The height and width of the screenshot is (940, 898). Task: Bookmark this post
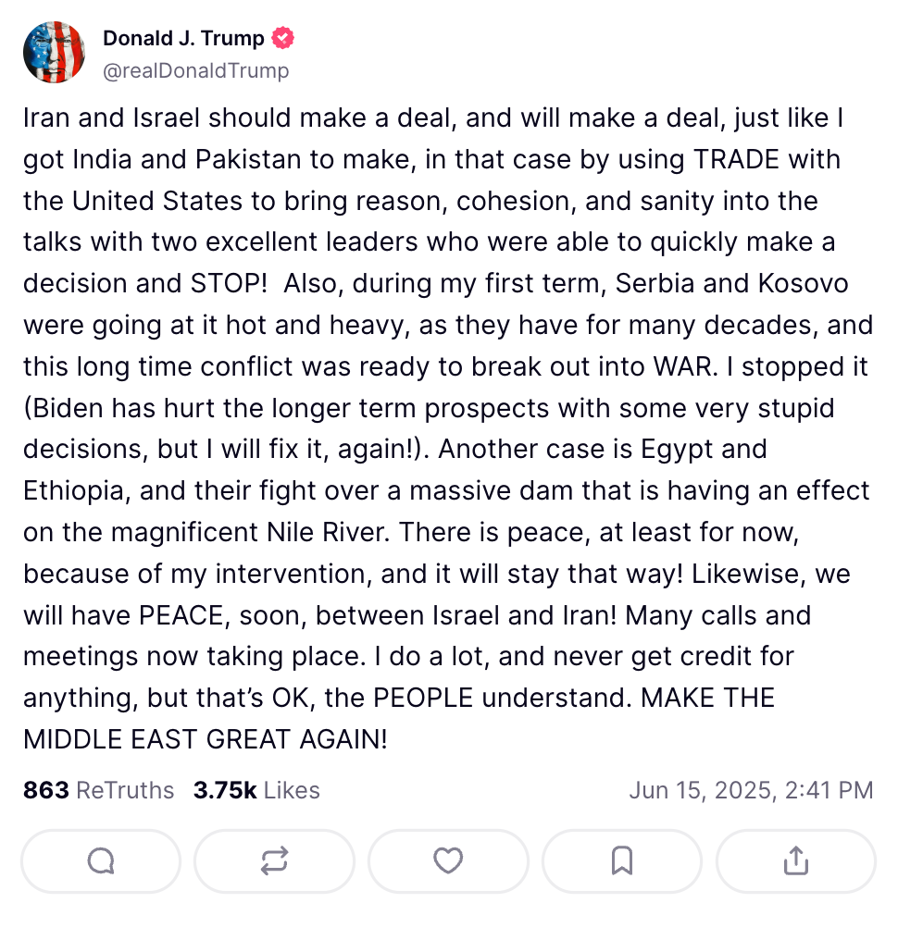(x=622, y=861)
